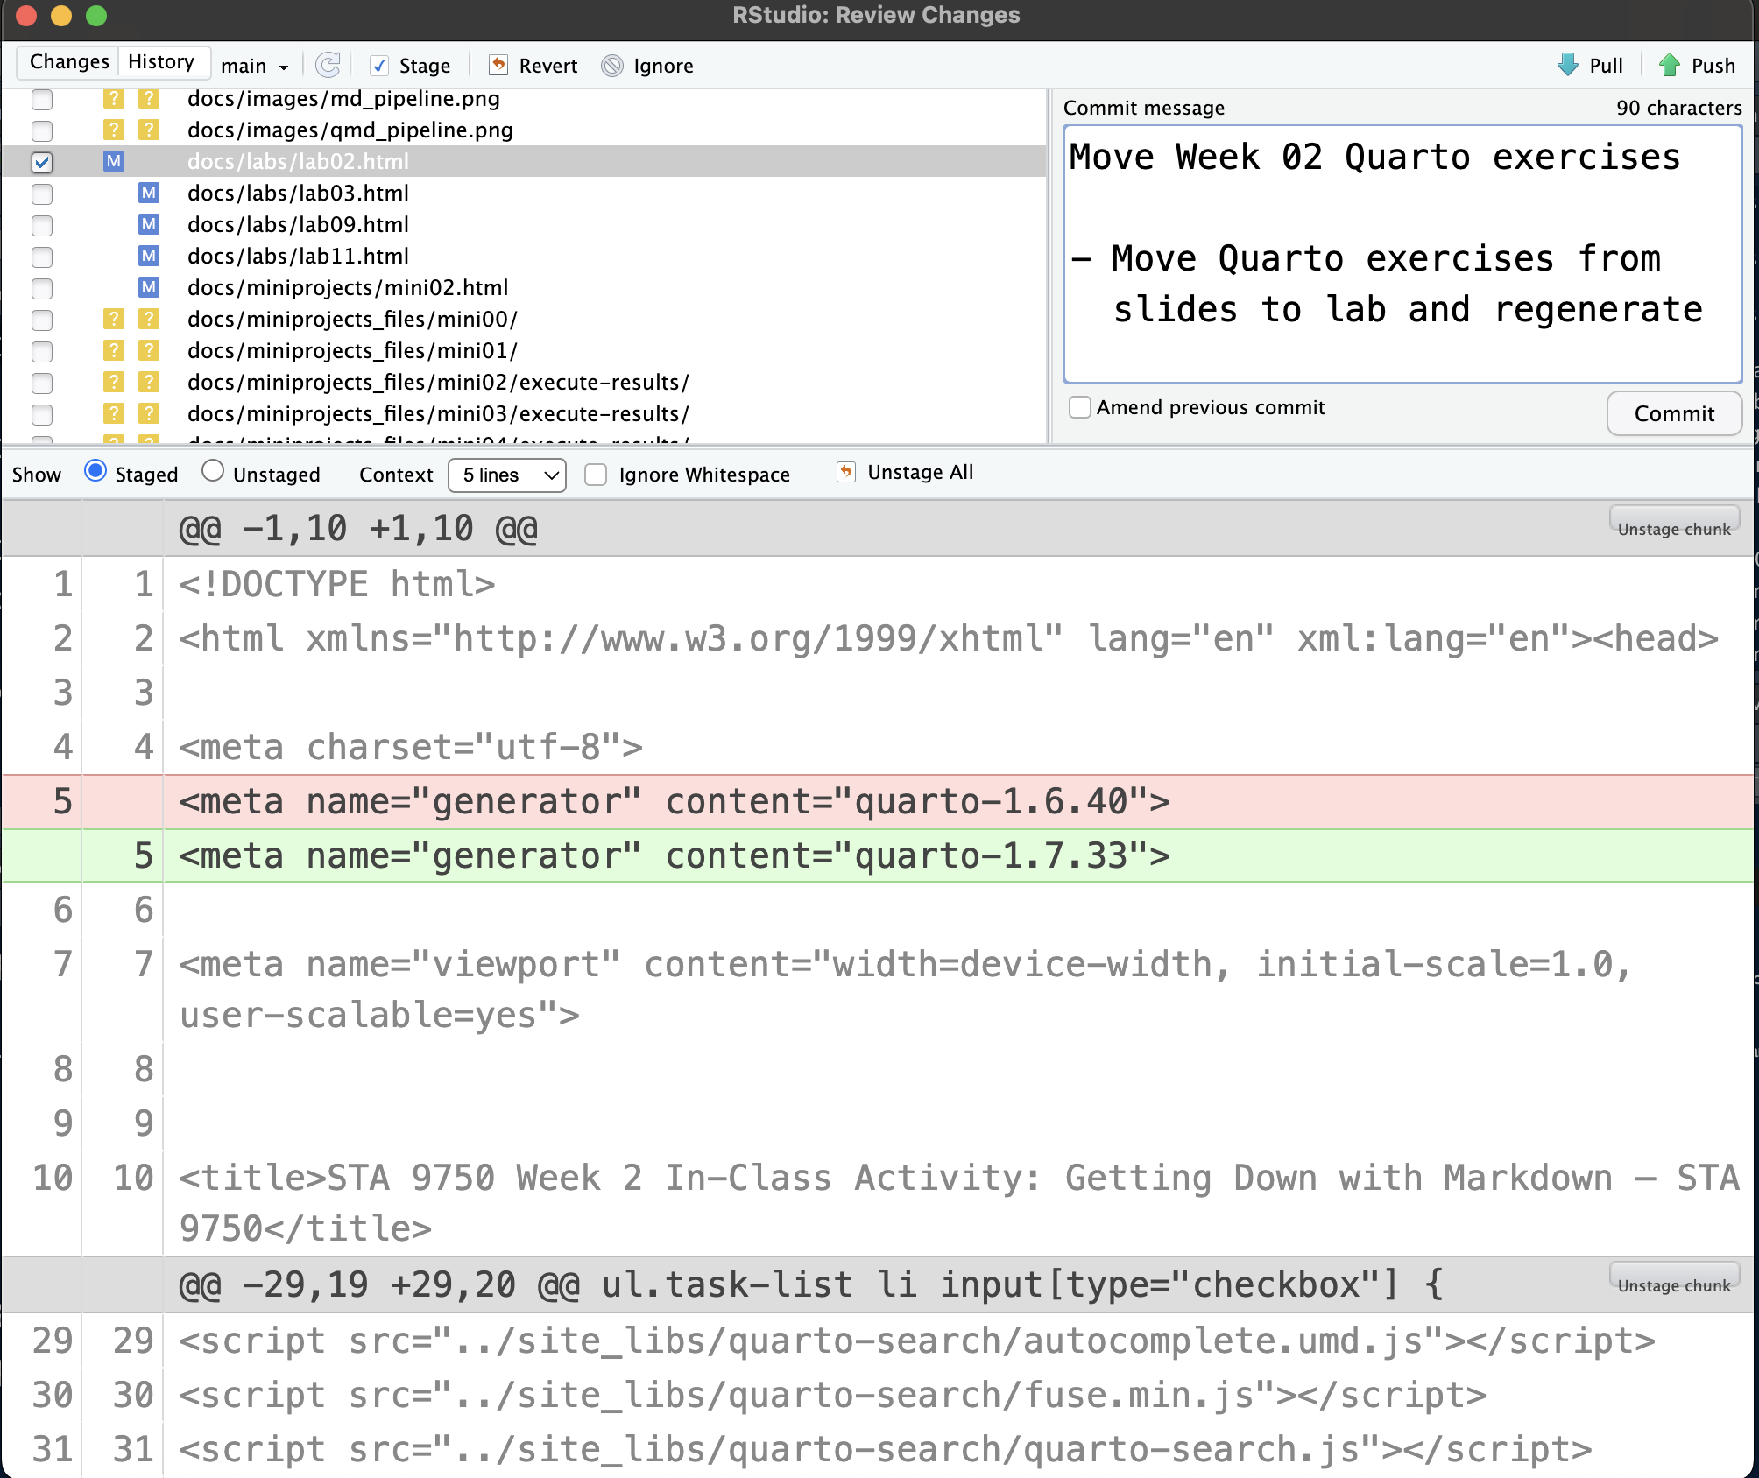Click the refresh icon in the toolbar
This screenshot has height=1478, width=1759.
[x=328, y=65]
